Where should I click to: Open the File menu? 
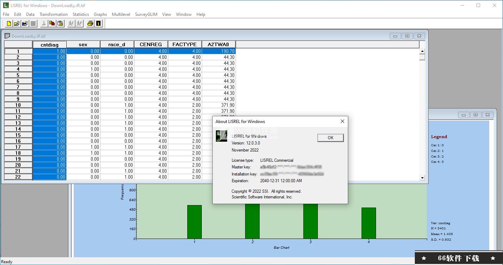(x=6, y=14)
